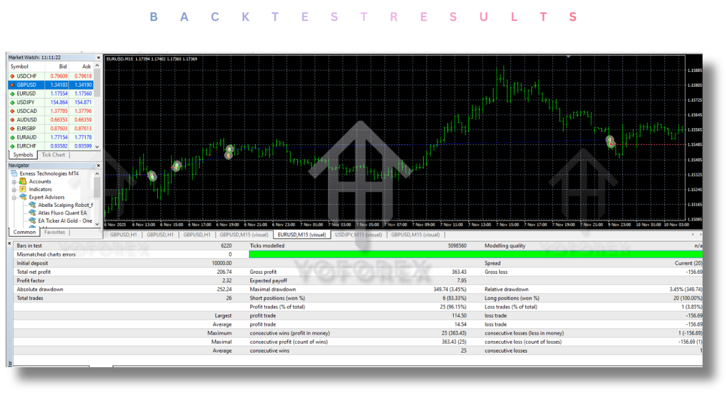This screenshot has height=408, width=726.
Task: Click the Indicators icon in Navigator
Action: (x=23, y=189)
